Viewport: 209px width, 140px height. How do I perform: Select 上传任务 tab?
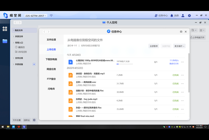click(x=51, y=50)
